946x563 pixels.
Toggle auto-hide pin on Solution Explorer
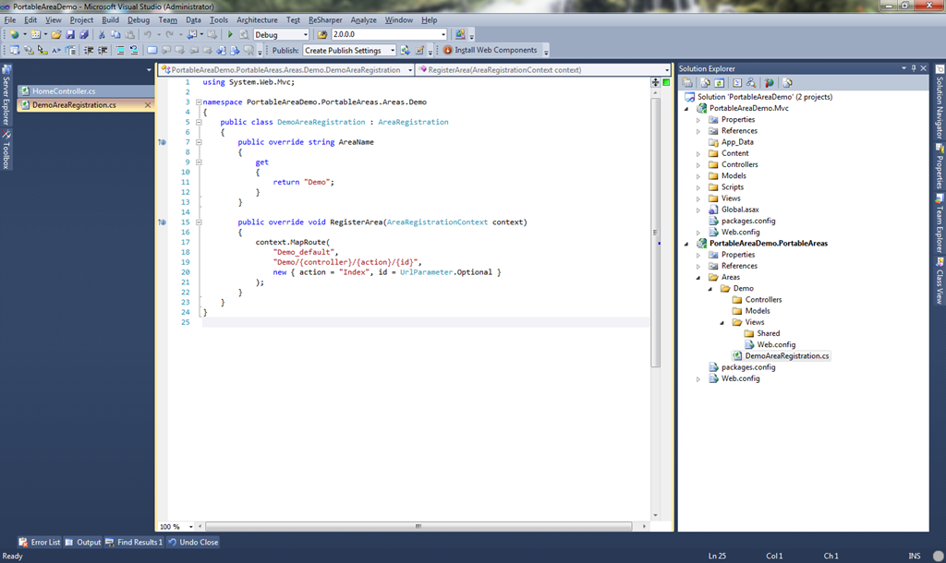click(914, 68)
